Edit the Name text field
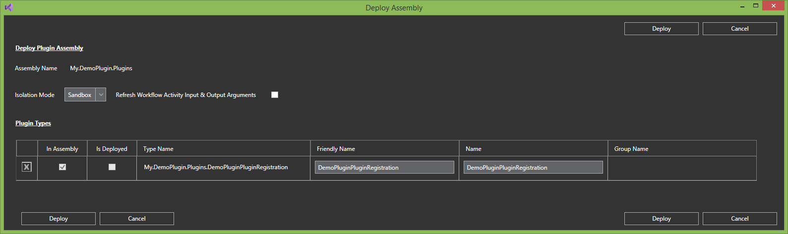Image resolution: width=788 pixels, height=234 pixels. tap(533, 168)
